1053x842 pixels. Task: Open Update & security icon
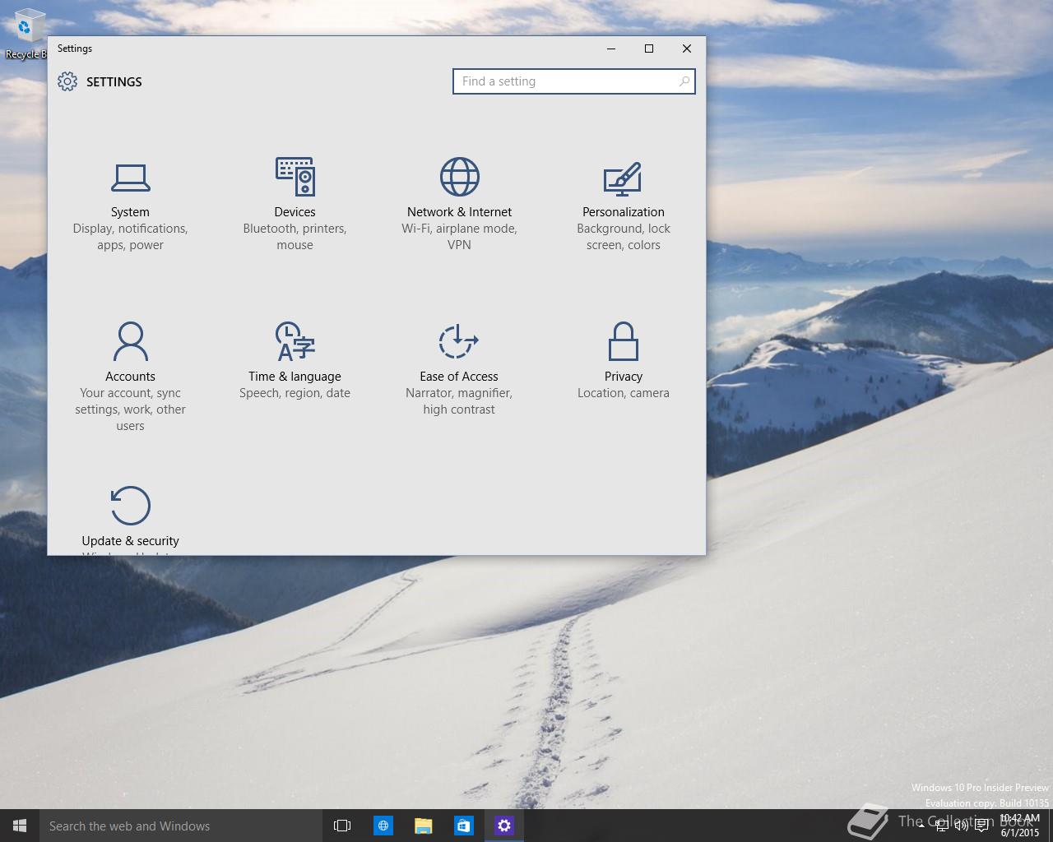tap(130, 506)
